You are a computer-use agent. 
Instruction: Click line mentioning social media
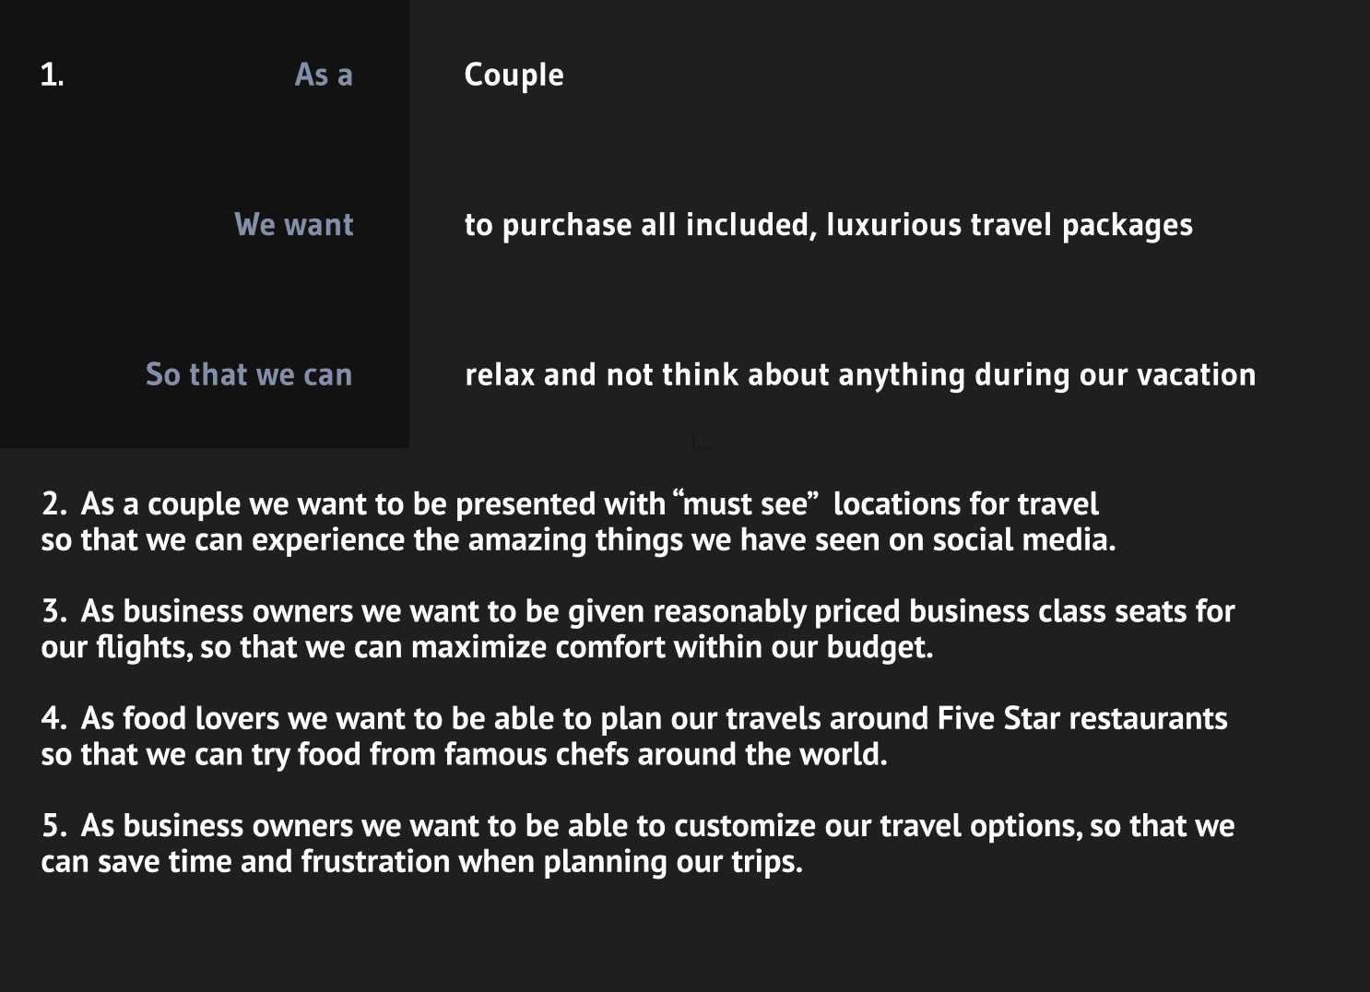click(578, 540)
